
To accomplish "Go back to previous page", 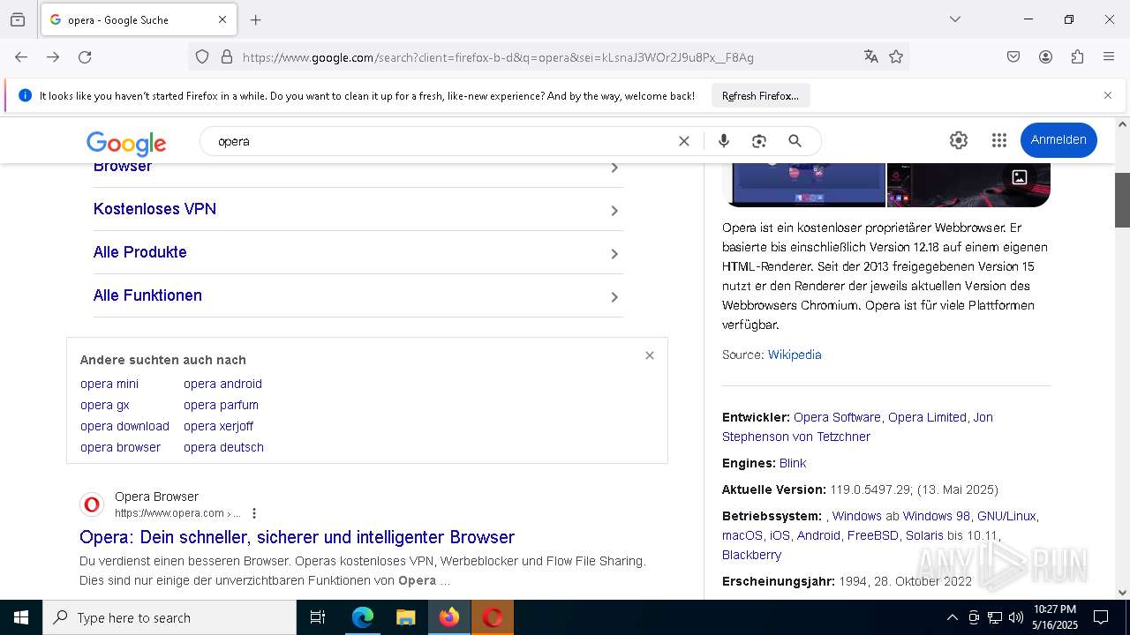I will pos(21,56).
